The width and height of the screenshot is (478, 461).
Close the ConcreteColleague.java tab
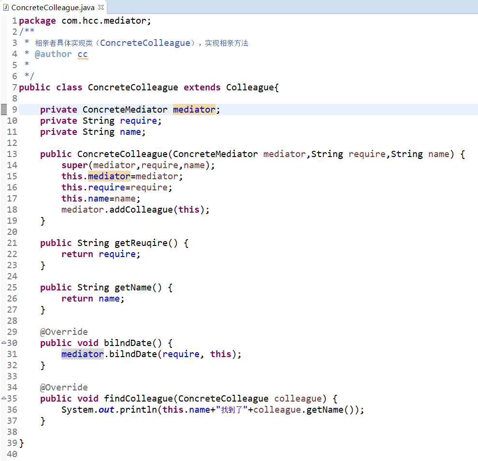coord(101,7)
